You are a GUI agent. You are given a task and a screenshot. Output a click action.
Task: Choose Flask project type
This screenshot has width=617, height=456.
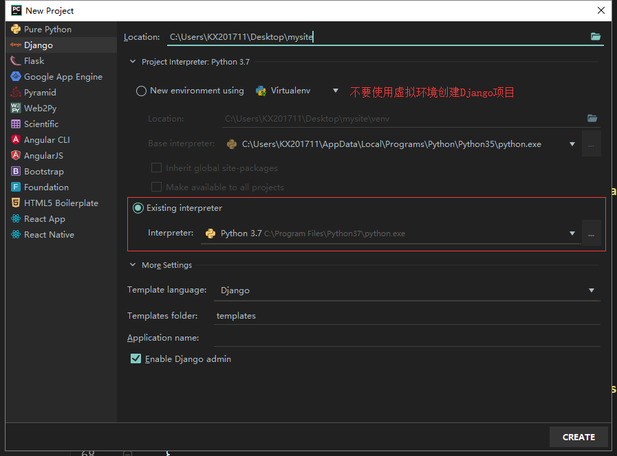(61, 60)
